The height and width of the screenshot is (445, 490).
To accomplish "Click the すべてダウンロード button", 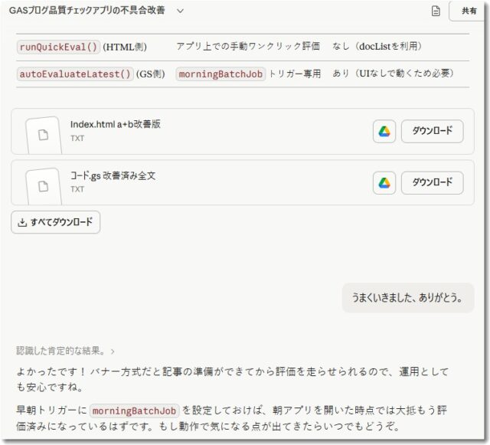I will pyautogui.click(x=56, y=222).
